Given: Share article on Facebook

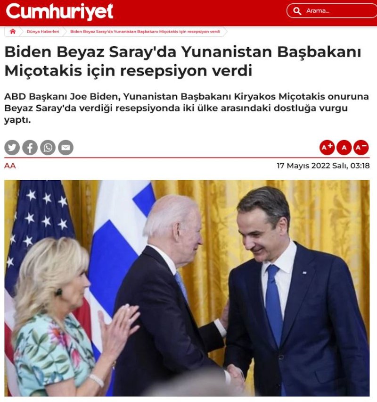Looking at the screenshot, I should (30, 147).
